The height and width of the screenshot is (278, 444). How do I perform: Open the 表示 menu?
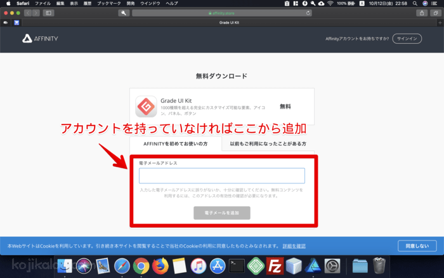(x=74, y=3)
